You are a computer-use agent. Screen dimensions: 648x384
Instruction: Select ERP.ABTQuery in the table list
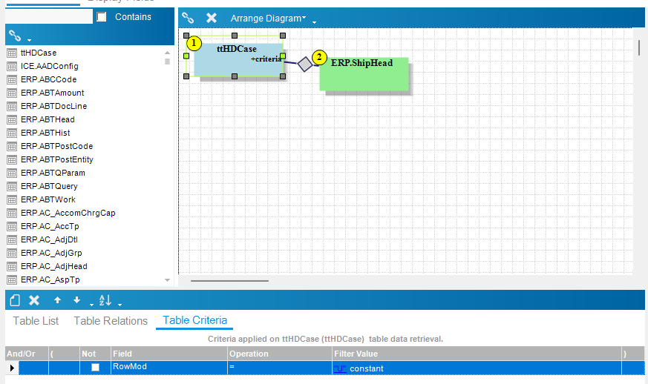[x=49, y=186]
